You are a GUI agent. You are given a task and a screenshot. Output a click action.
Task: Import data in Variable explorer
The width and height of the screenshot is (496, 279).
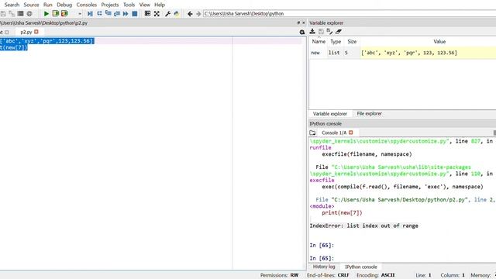tap(312, 31)
